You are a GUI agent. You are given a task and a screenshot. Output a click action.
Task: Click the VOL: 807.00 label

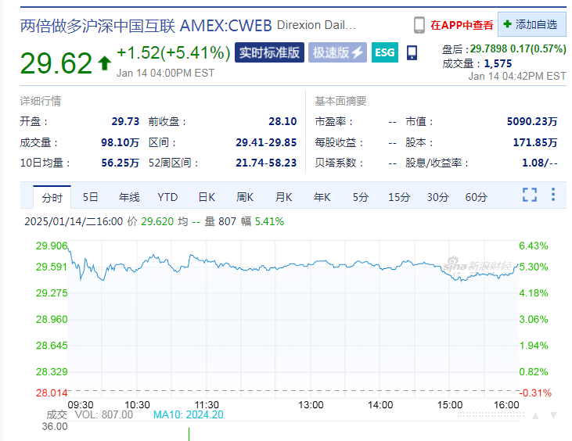click(103, 414)
